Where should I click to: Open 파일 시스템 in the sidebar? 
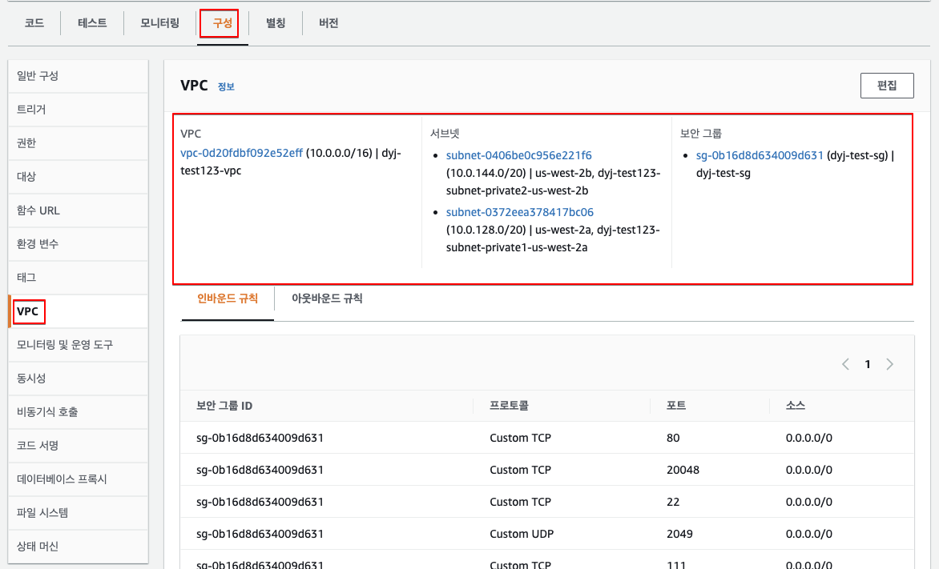point(42,512)
